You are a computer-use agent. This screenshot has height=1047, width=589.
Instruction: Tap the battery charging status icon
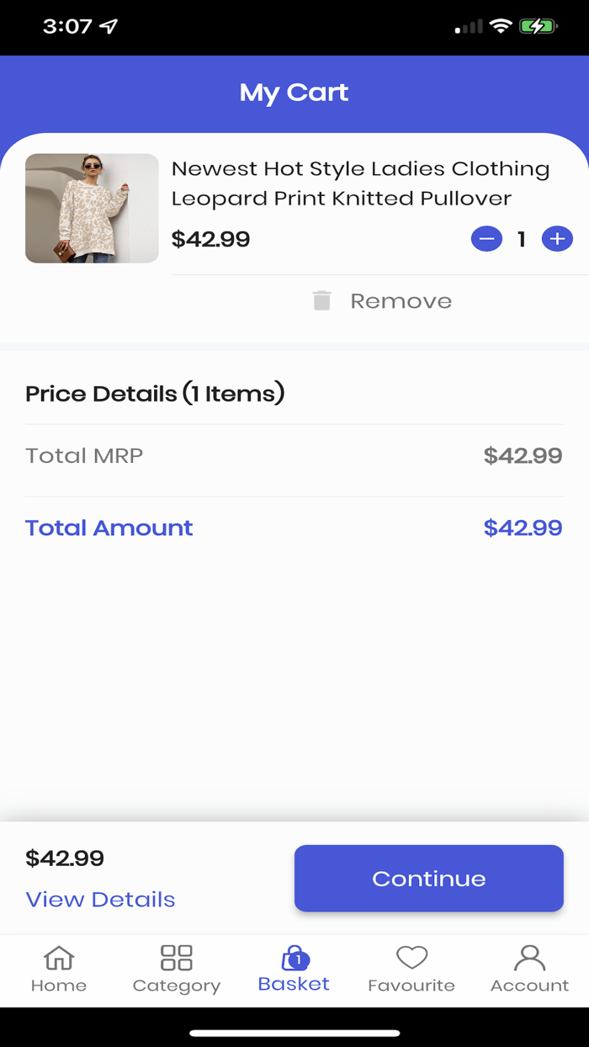538,26
